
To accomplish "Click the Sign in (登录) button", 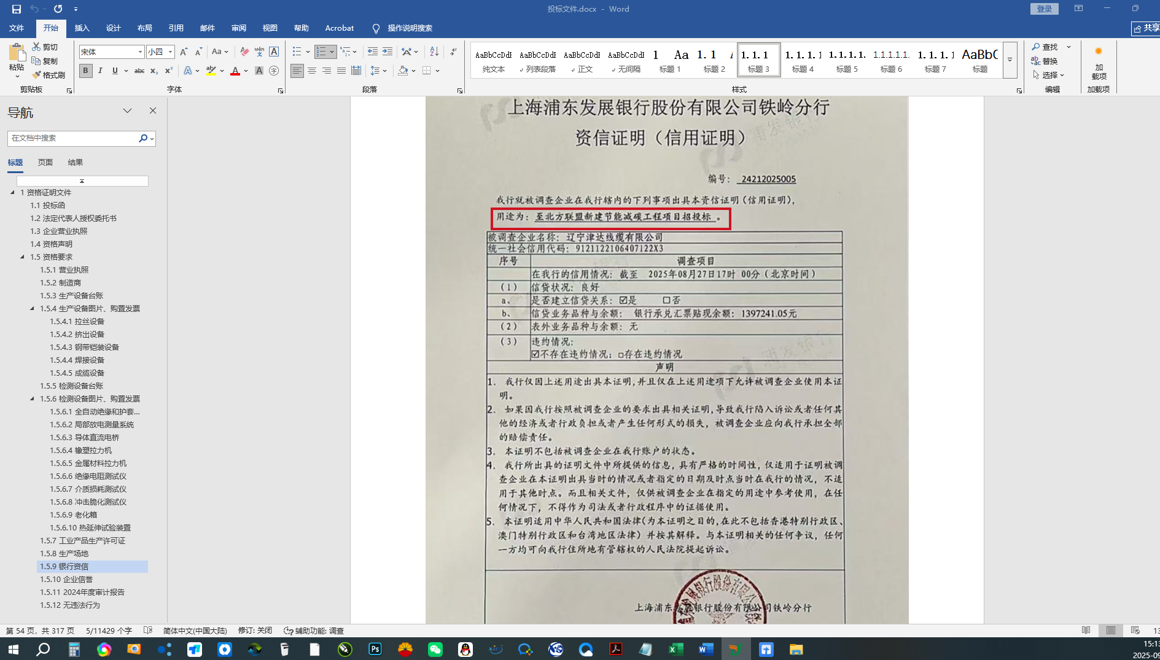I will click(1045, 9).
